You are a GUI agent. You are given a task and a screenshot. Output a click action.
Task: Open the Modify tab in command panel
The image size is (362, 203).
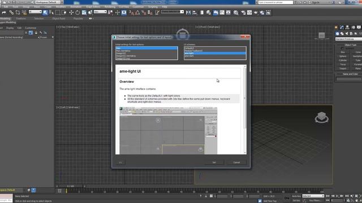coord(342,27)
